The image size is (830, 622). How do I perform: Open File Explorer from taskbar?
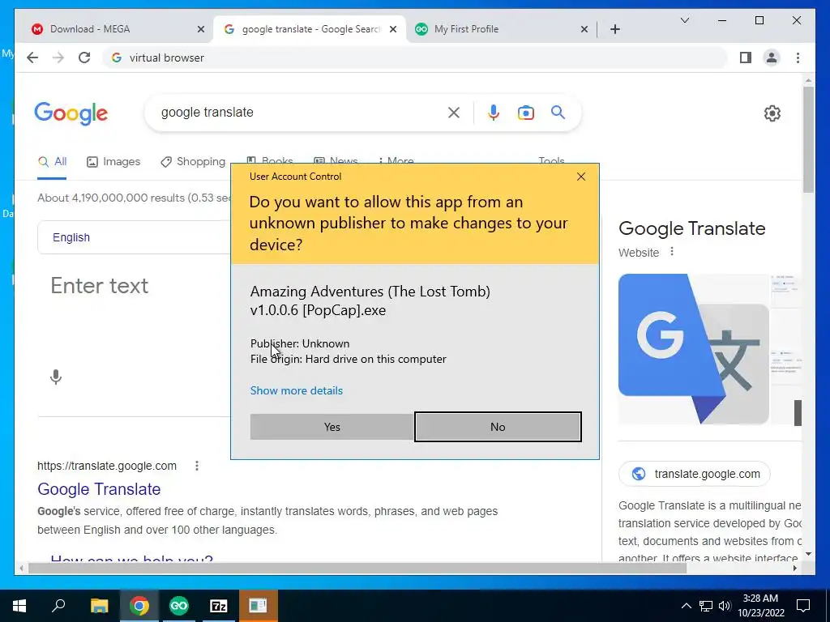(99, 606)
